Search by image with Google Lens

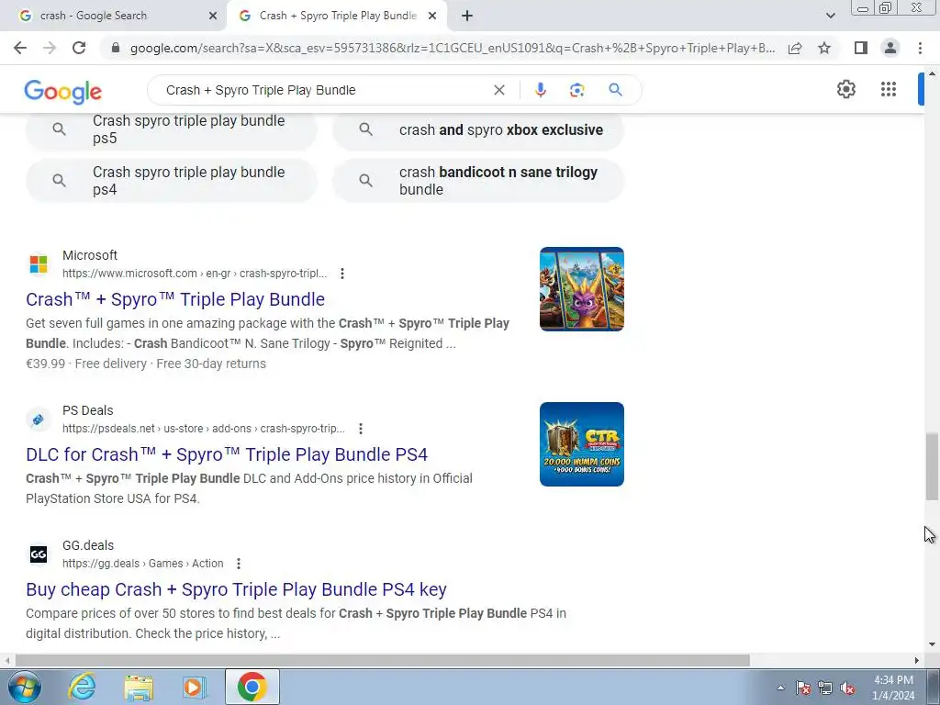point(576,90)
